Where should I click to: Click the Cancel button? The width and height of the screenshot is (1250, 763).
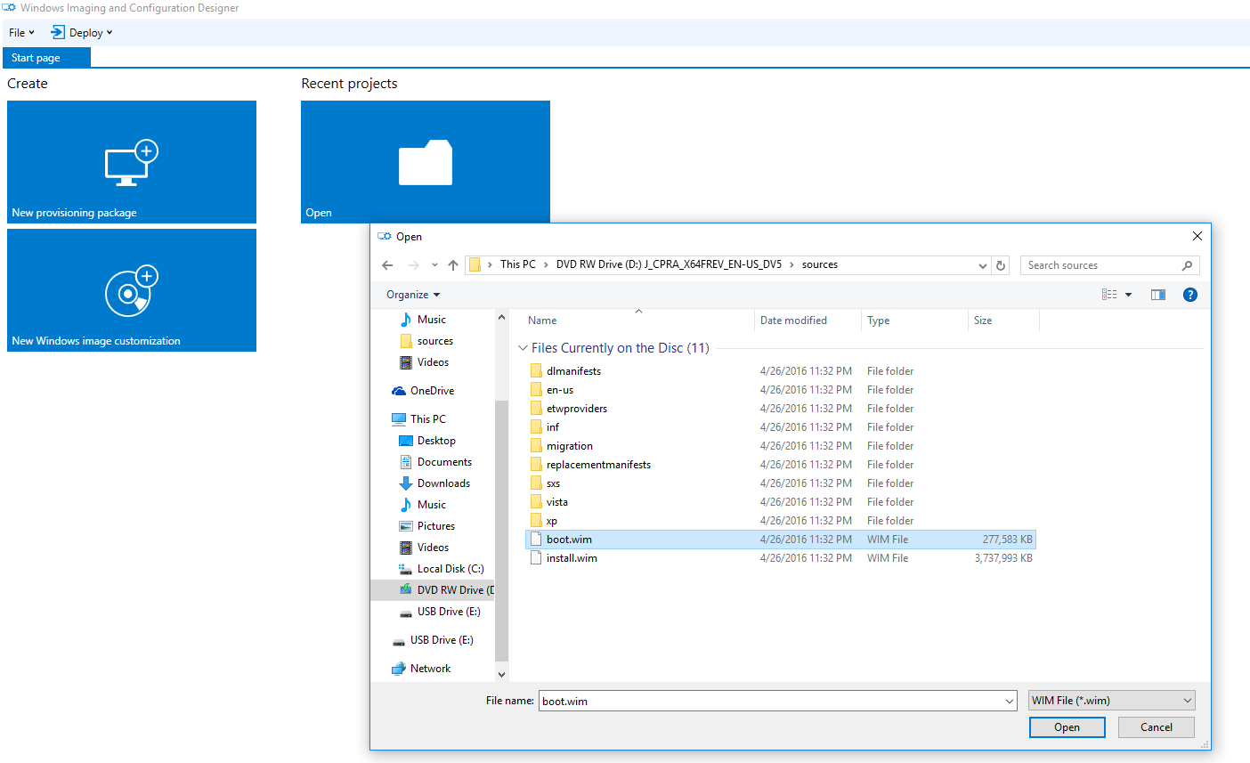click(x=1156, y=727)
